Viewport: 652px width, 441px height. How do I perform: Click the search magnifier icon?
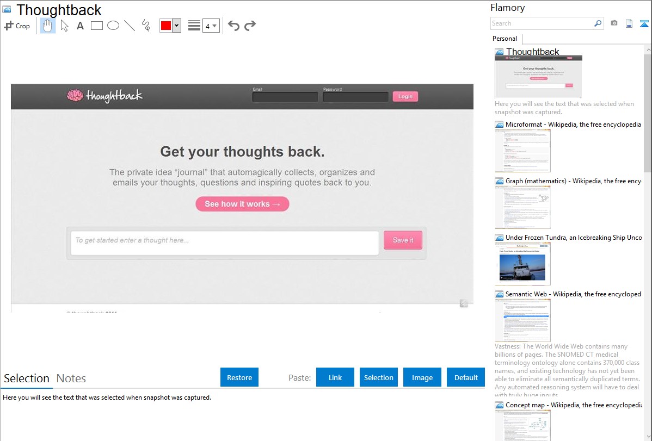coord(598,23)
